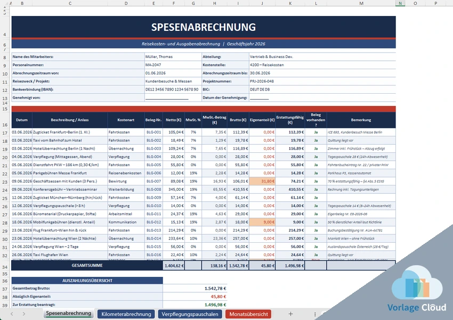
Task: Select the highlighted Eigenanteil 31,80 €
Action: (262, 181)
